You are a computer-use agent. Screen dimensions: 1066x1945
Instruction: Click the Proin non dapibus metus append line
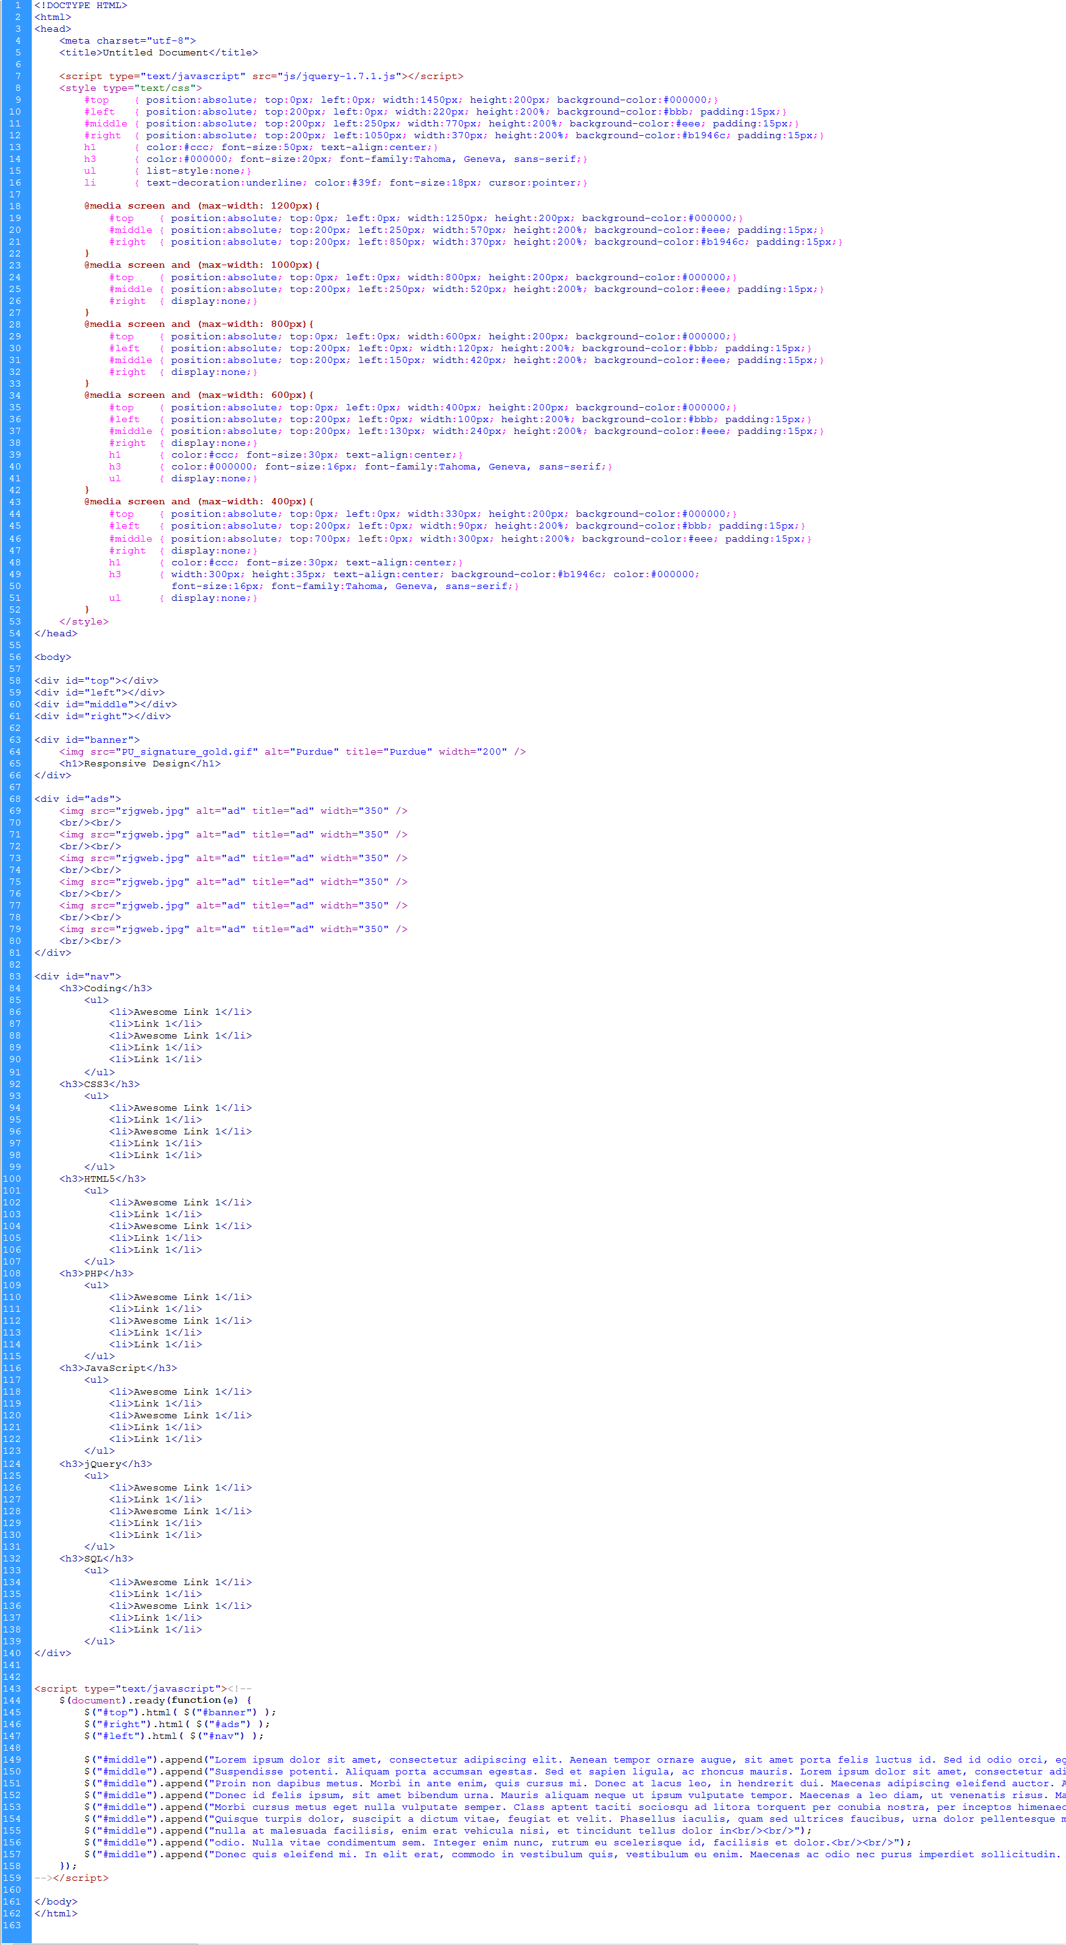coord(575,1783)
